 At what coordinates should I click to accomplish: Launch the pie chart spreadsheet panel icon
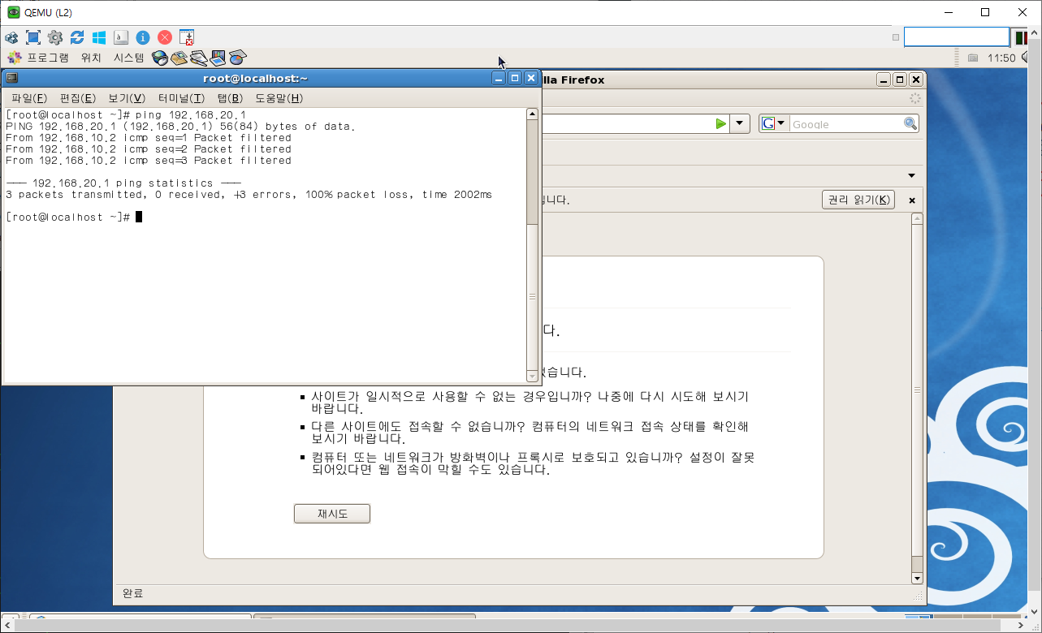pos(237,58)
